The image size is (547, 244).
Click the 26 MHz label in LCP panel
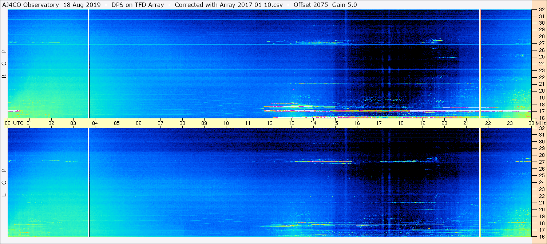click(542, 169)
